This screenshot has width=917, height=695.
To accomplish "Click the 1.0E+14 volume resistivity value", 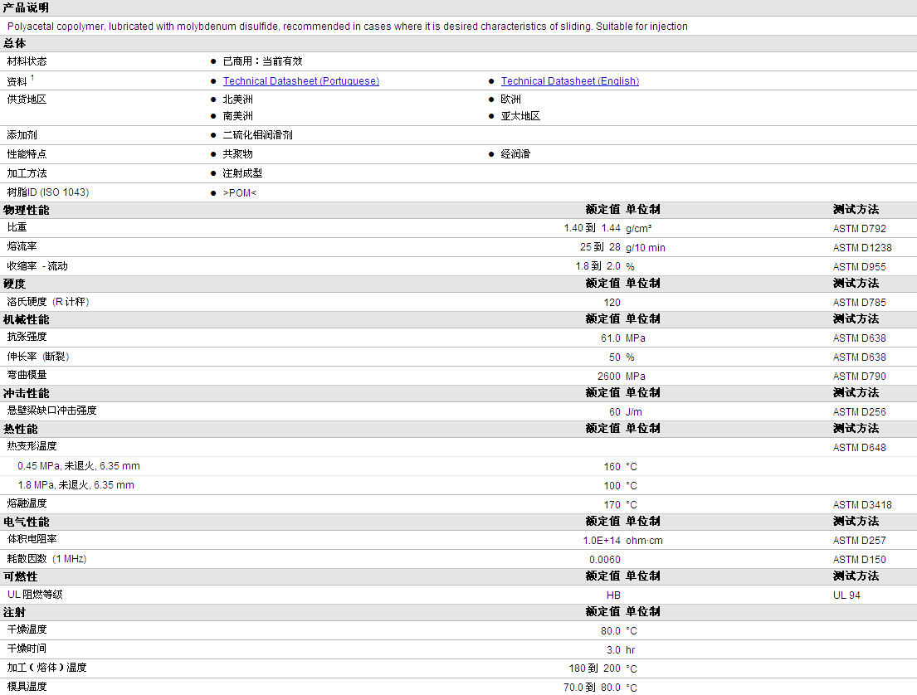I will (x=601, y=541).
